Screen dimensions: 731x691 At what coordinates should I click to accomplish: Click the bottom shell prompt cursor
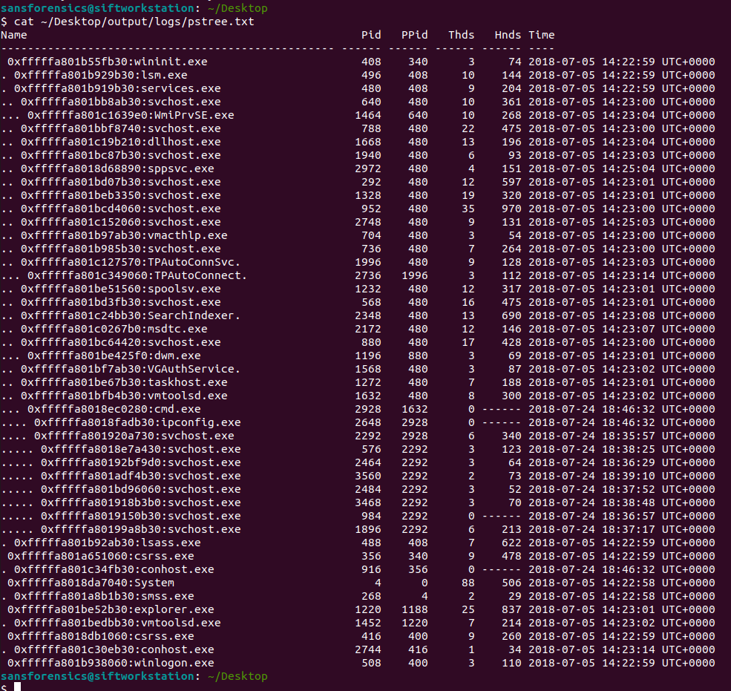tap(18, 687)
